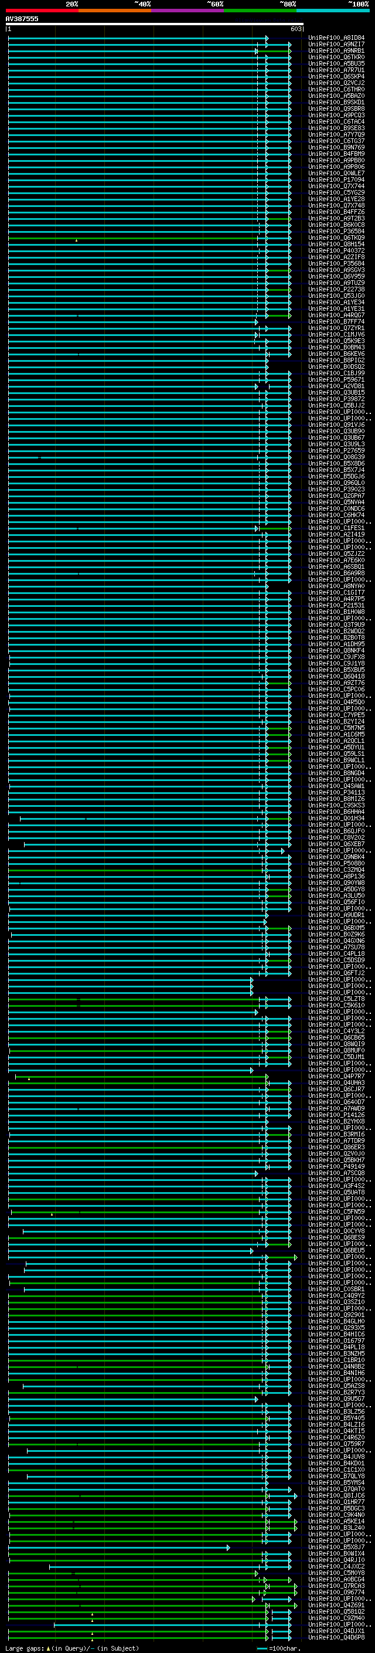Click the white query sequence bar
375x1653 pixels.
click(x=155, y=23)
